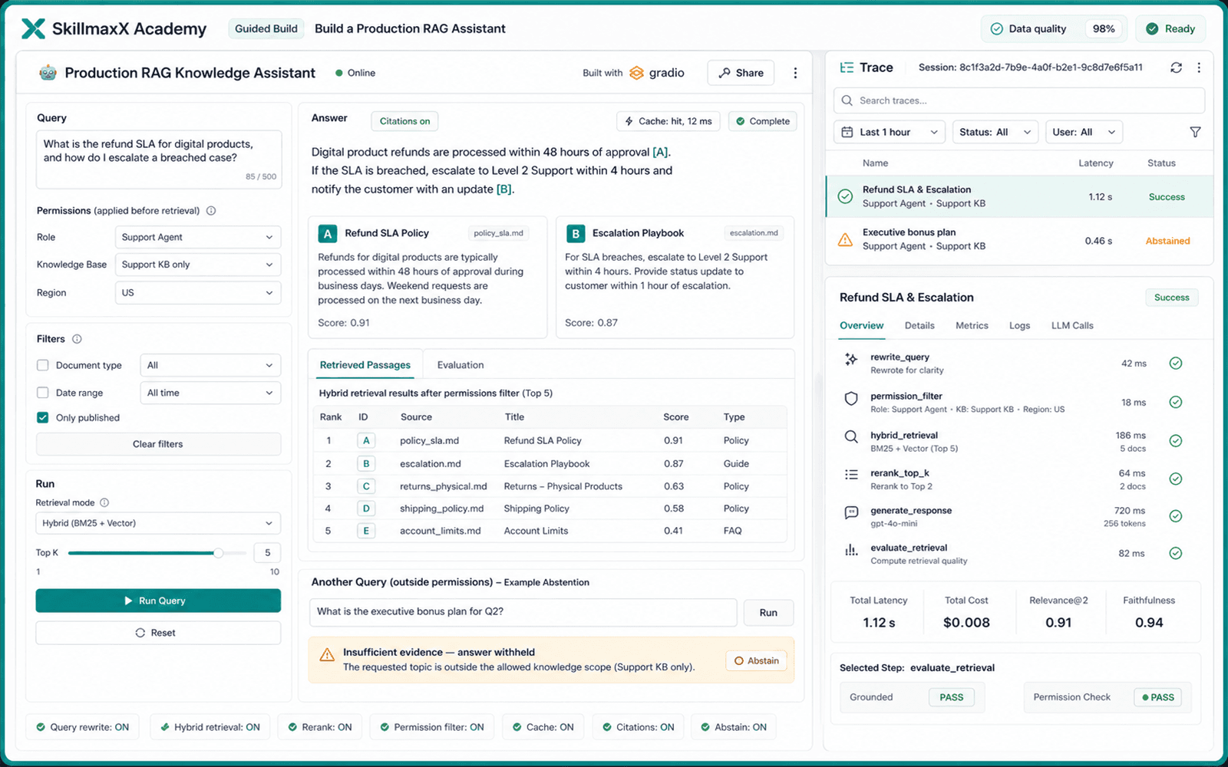Click the hybrid_retrieval magnifier icon
Image resolution: width=1228 pixels, height=767 pixels.
pyautogui.click(x=851, y=436)
